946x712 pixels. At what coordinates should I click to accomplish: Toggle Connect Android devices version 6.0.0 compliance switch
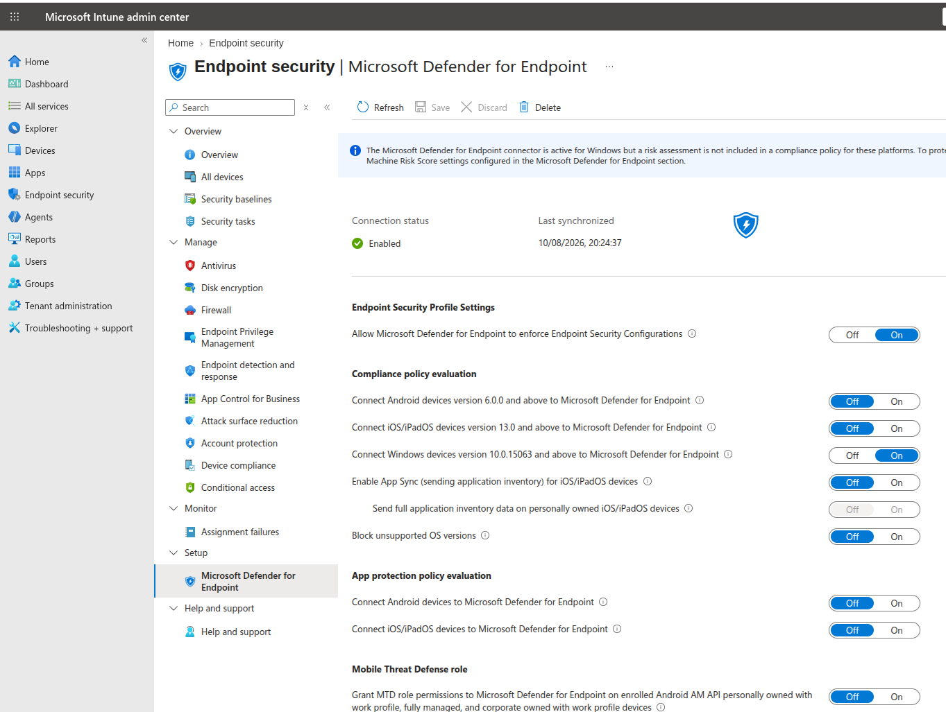coord(874,401)
